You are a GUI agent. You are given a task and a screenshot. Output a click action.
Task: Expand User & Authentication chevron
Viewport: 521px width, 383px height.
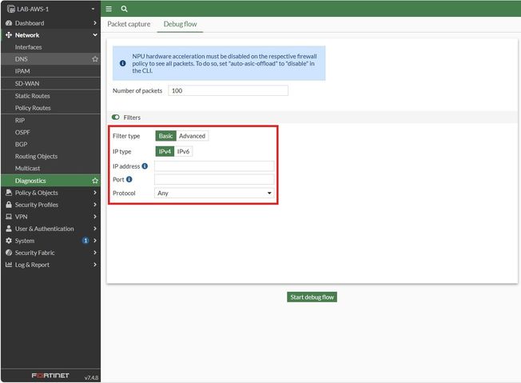[x=95, y=229]
